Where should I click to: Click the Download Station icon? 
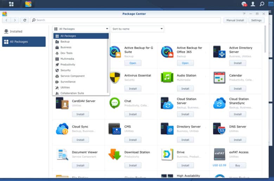(x=115, y=154)
